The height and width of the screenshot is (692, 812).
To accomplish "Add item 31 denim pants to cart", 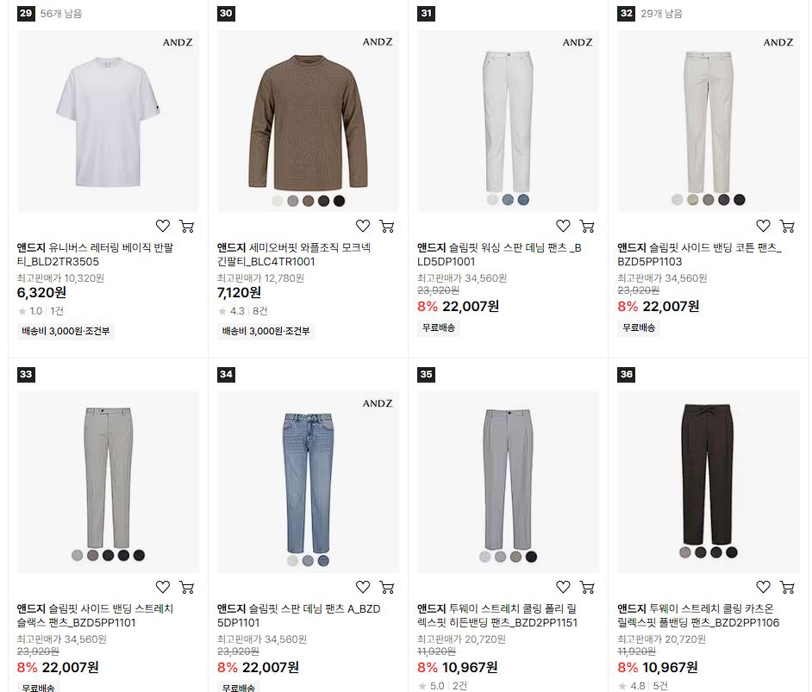I will 587,226.
